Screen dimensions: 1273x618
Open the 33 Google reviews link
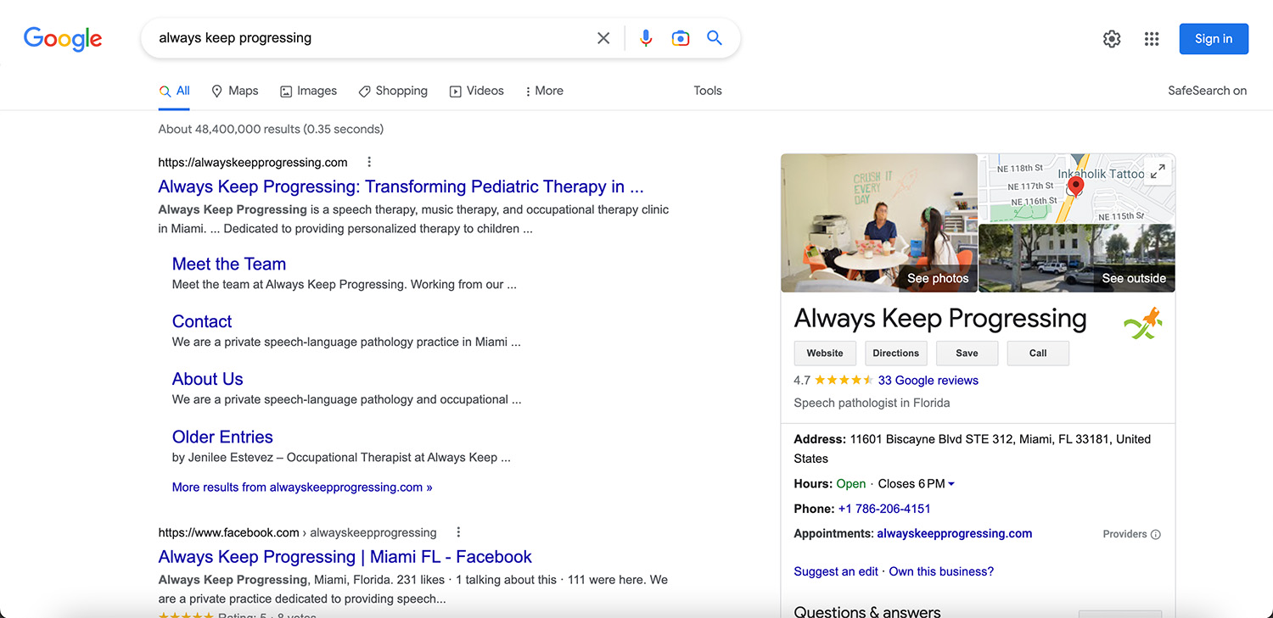tap(928, 381)
